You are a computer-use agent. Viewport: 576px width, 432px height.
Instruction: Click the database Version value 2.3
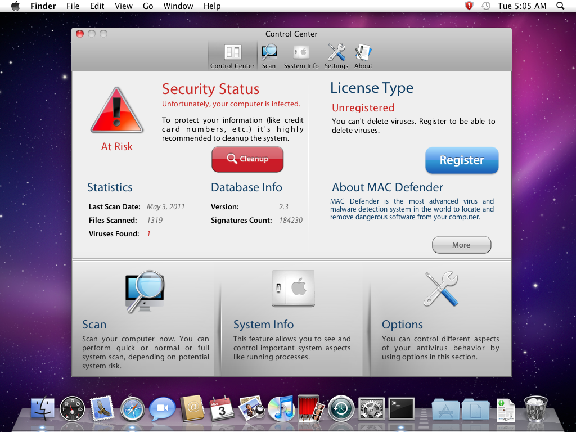tap(283, 207)
